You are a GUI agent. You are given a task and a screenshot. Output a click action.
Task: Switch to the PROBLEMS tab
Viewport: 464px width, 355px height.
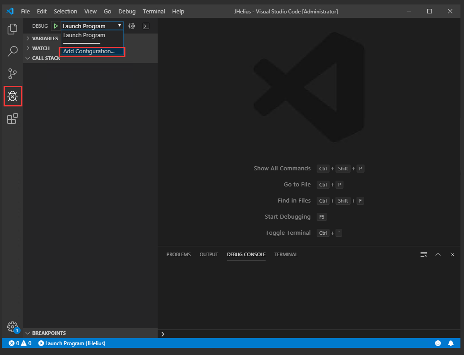point(178,254)
